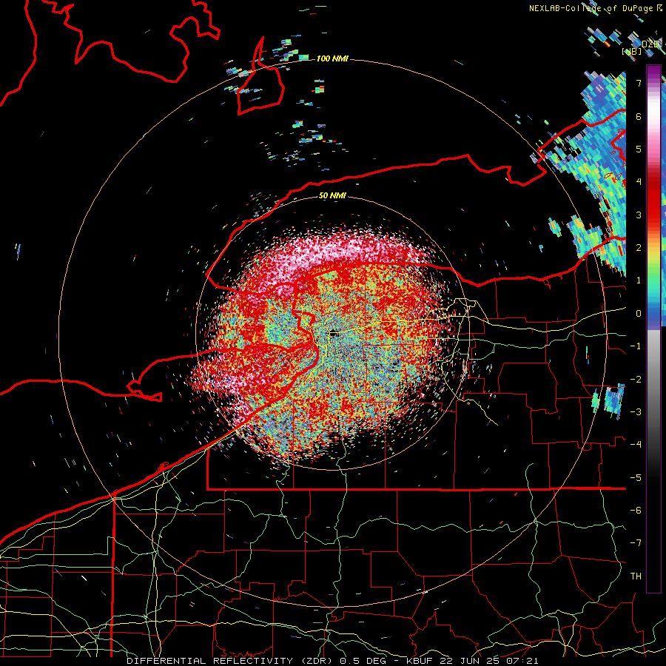
Task: Click the '-2' value on the color scale
Action: (636, 379)
